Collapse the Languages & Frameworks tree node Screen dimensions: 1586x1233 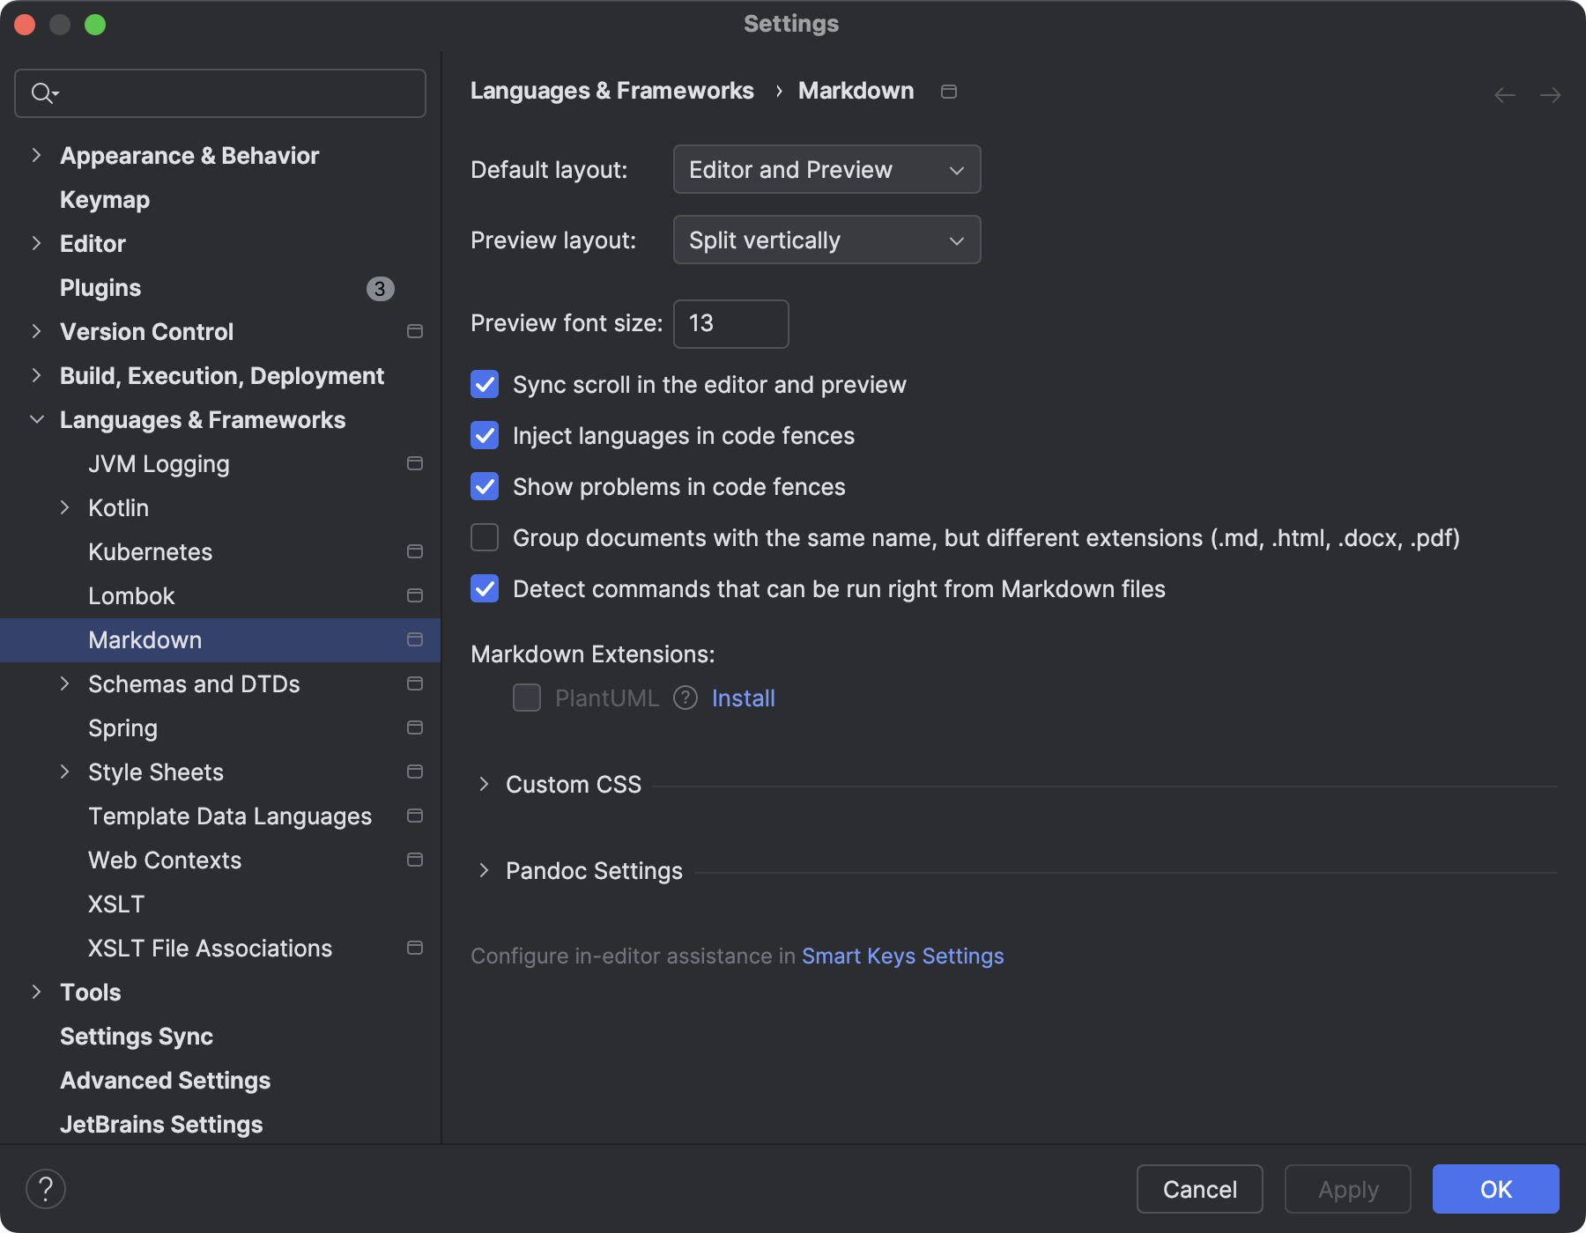pyautogui.click(x=36, y=419)
